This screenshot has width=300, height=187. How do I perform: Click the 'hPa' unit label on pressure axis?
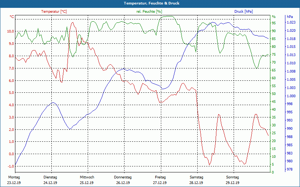click(289, 17)
